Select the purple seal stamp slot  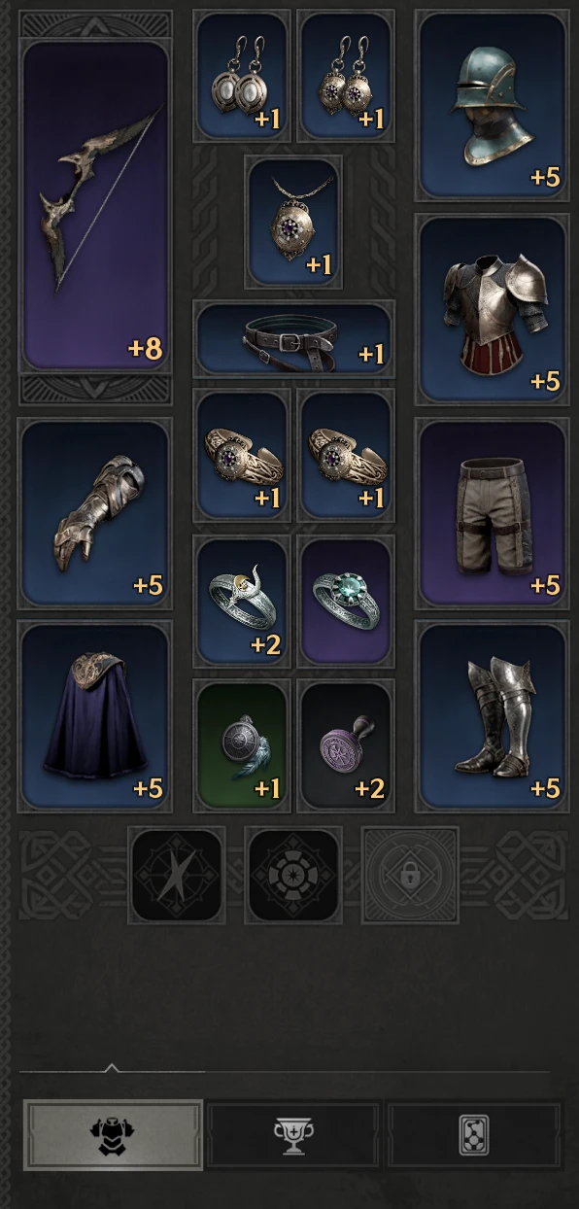346,745
